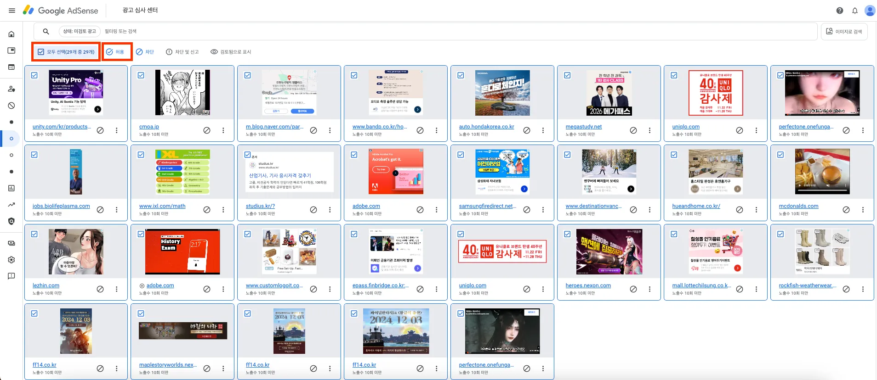
Task: Block the unity.com ad with its block icon
Action: coord(100,130)
